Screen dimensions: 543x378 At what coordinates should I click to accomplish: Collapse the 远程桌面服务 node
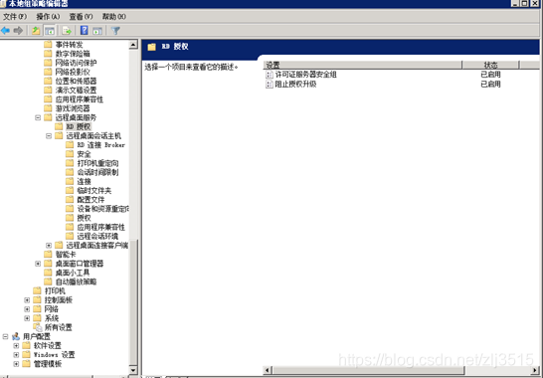(38, 117)
